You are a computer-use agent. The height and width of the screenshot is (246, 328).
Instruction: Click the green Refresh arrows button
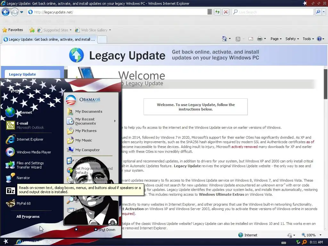pyautogui.click(x=217, y=12)
